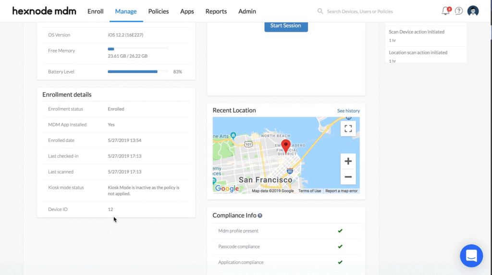This screenshot has height=275, width=492.
Task: Zoom out on the map
Action: [x=348, y=177]
